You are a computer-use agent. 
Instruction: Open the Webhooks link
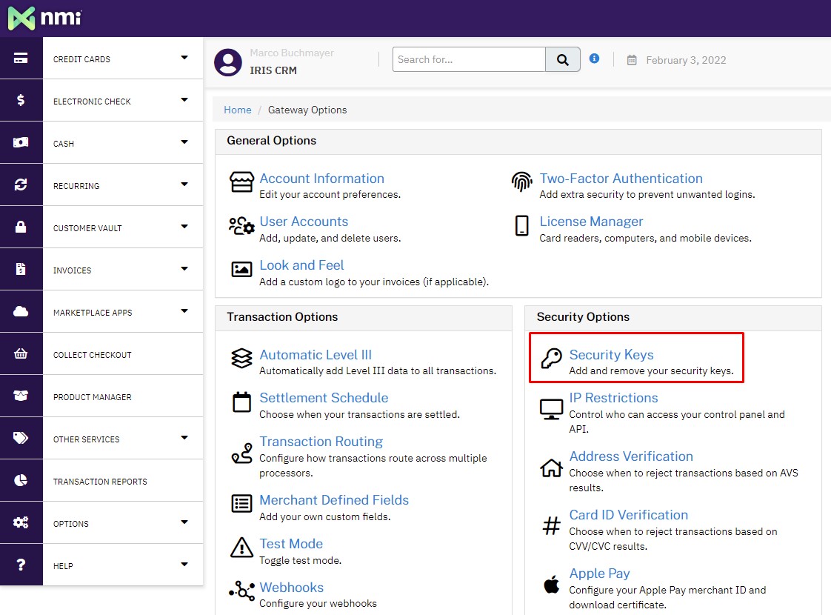[292, 587]
